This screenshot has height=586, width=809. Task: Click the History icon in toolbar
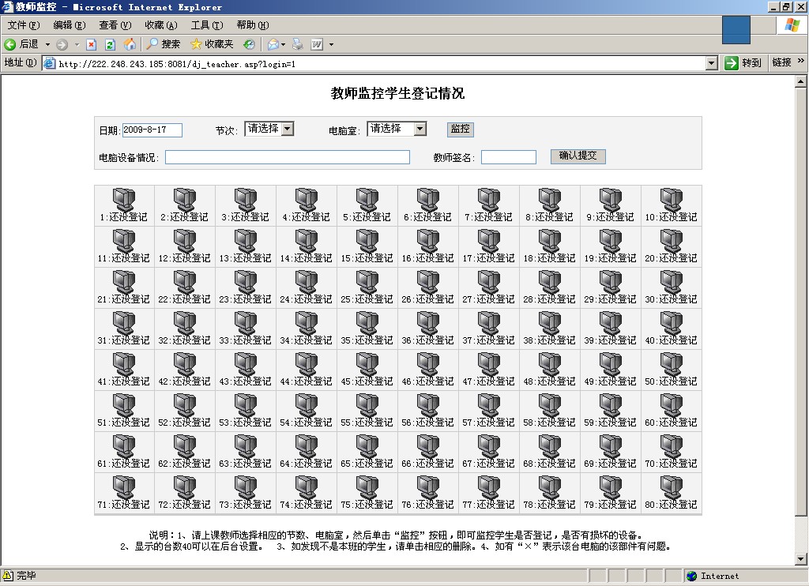click(x=250, y=44)
